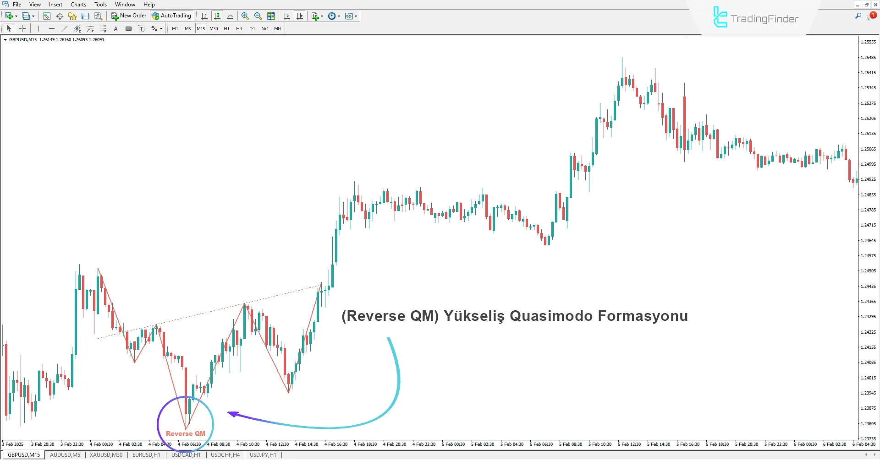Image resolution: width=880 pixels, height=460 pixels.
Task: Open the chart Templates dropdown
Action: 356,16
